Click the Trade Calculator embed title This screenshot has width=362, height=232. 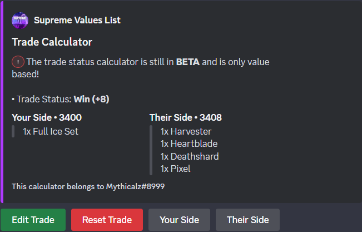point(52,42)
